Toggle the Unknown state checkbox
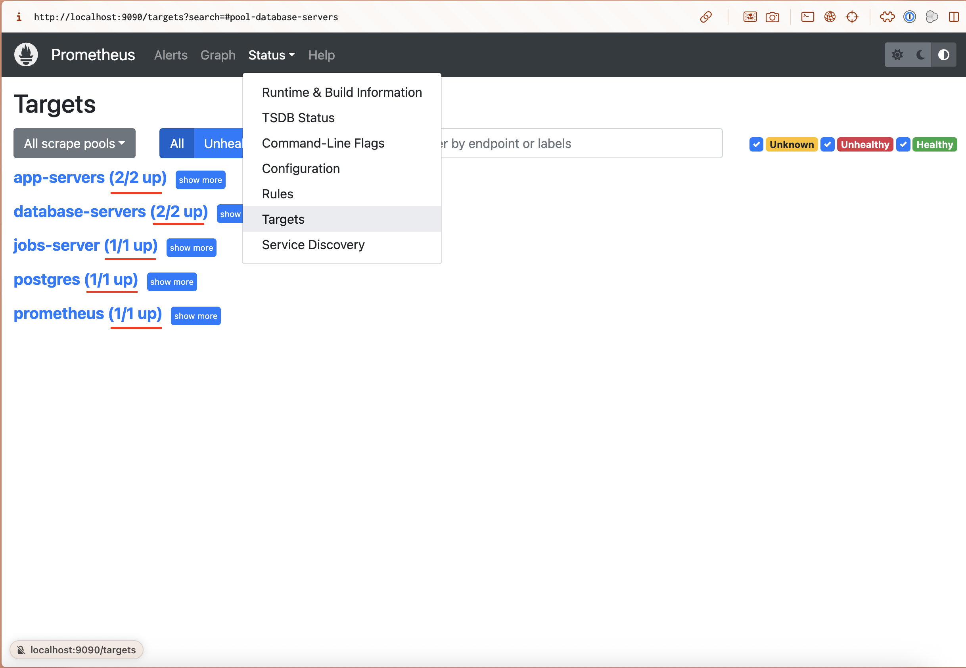The image size is (966, 668). 756,144
